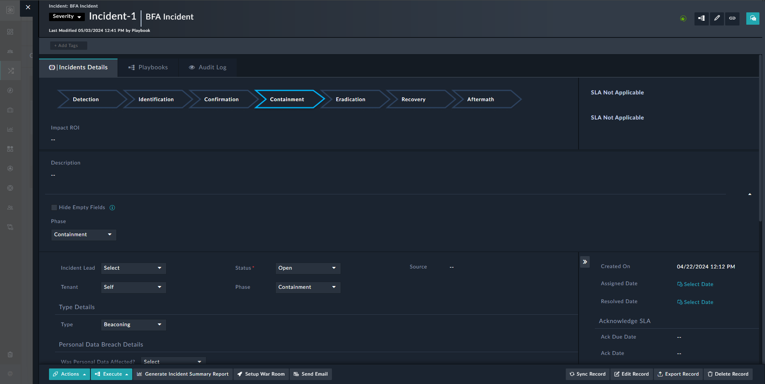Viewport: 765px width, 384px height.
Task: Click Generate Incident Summary Report button
Action: (183, 374)
